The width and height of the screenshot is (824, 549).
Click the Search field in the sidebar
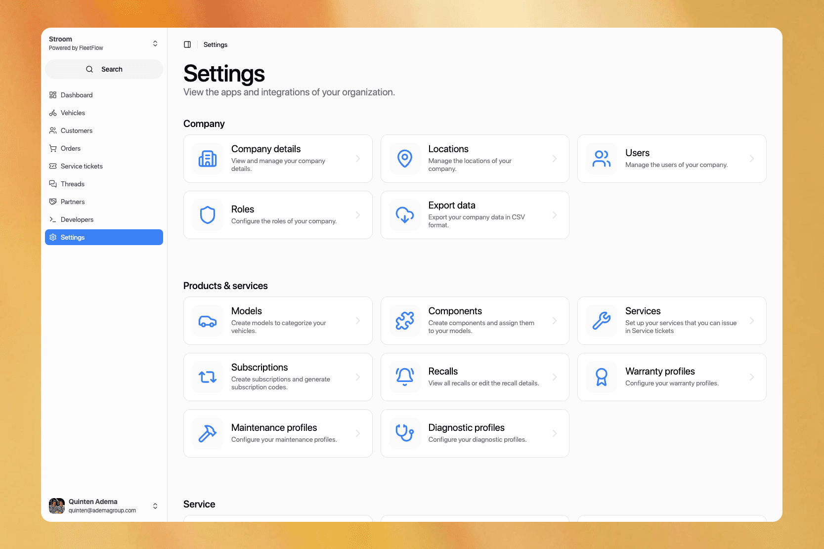[x=104, y=69]
